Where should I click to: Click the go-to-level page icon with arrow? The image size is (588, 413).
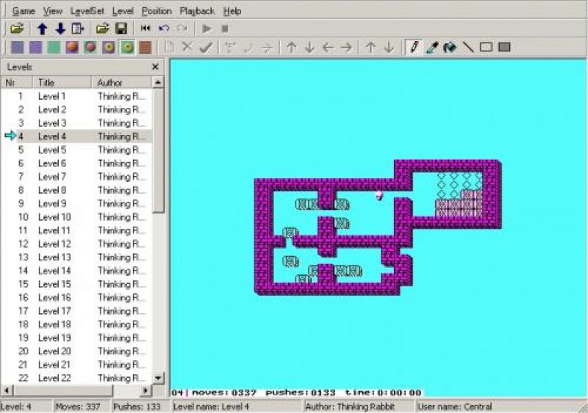coord(78,29)
